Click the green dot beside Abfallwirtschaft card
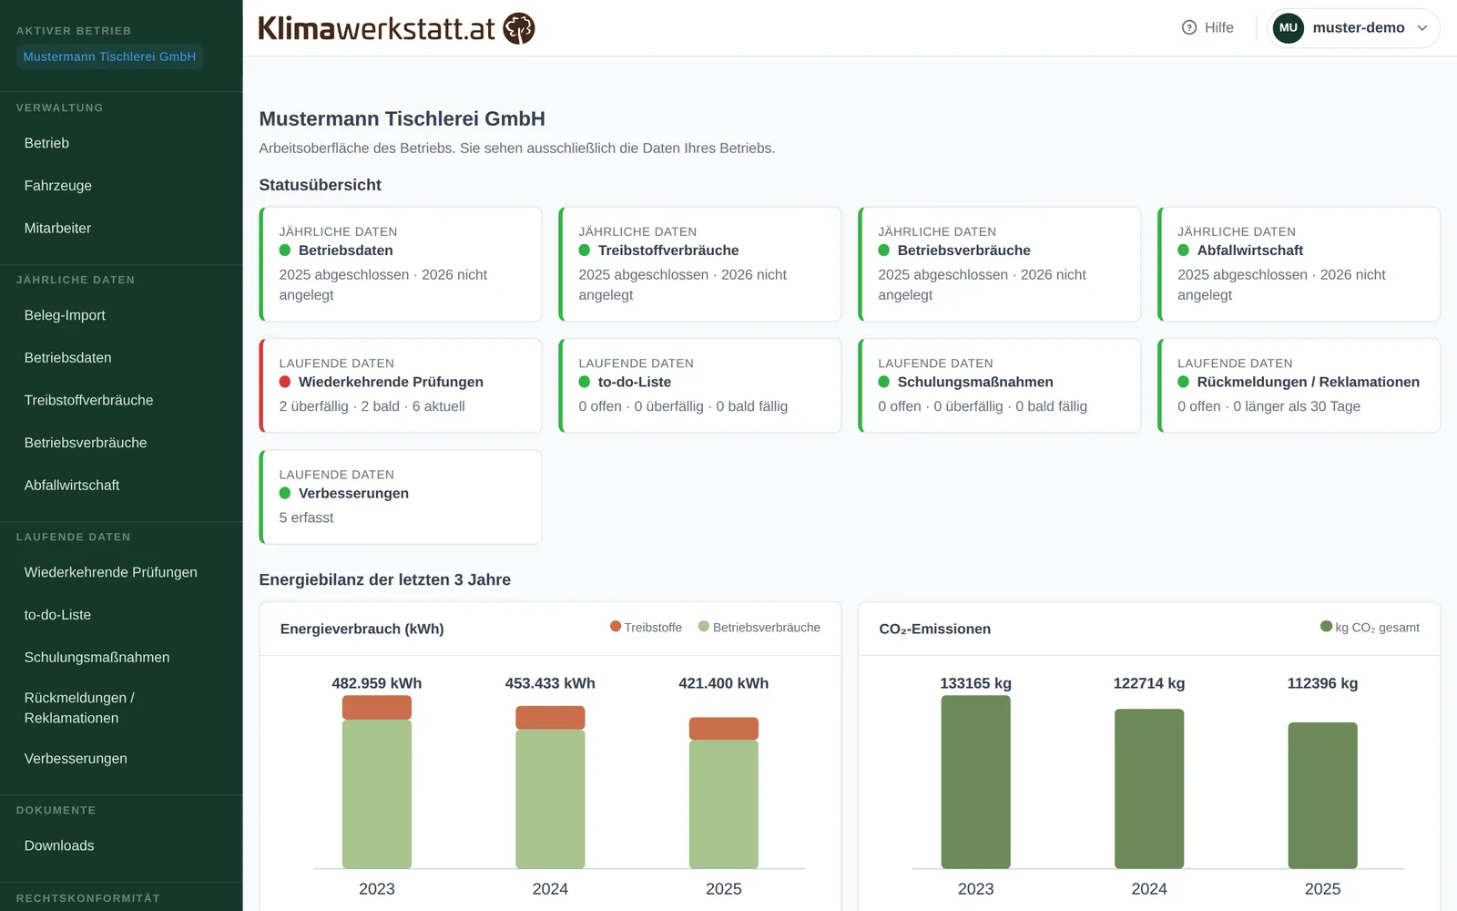 coord(1184,251)
